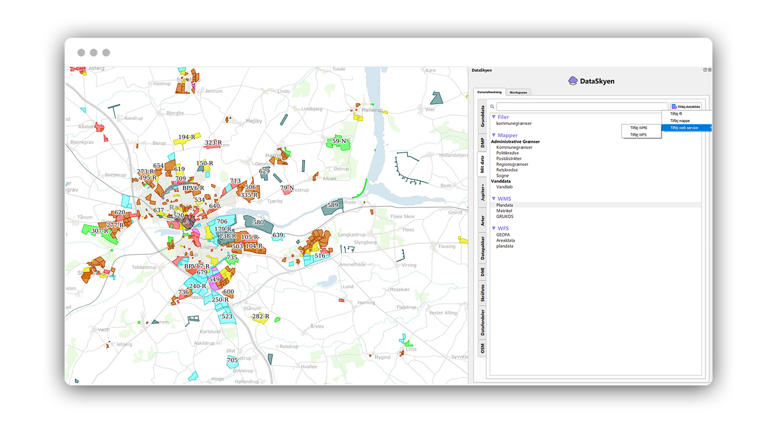Collapse the WMS section arrow
The width and height of the screenshot is (765, 430).
pyautogui.click(x=493, y=199)
